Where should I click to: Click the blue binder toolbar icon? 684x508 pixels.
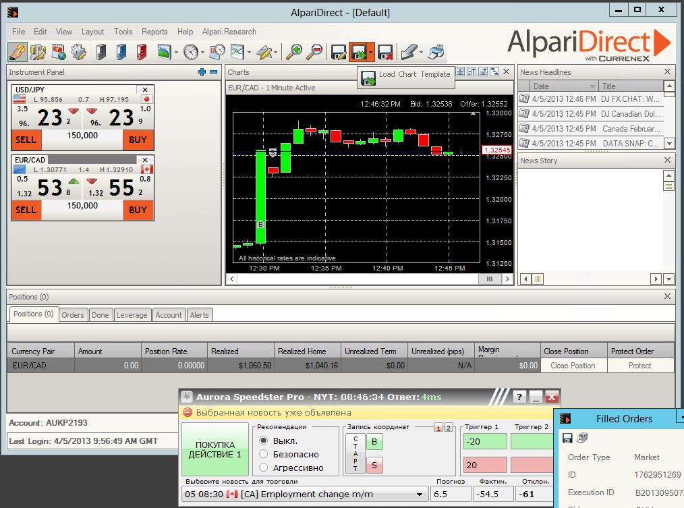pyautogui.click(x=121, y=52)
